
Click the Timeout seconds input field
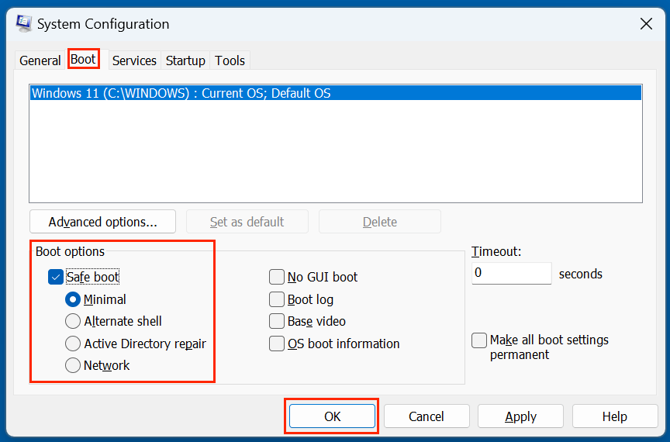coord(511,273)
